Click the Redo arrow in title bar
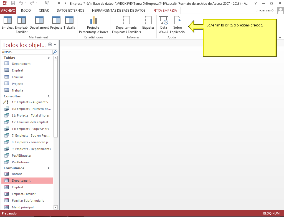The image size is (284, 217). click(x=32, y=3)
